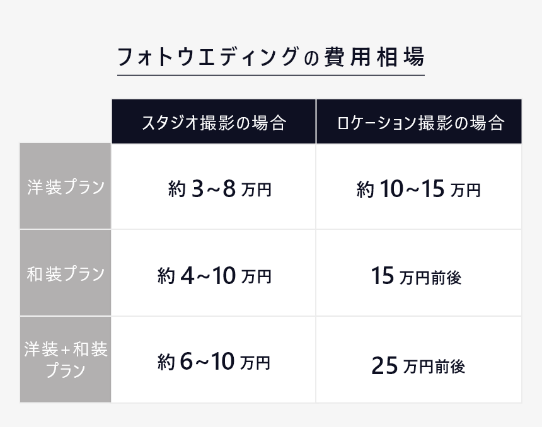Click the 前後 text in the 25万円 cell

coord(450,367)
